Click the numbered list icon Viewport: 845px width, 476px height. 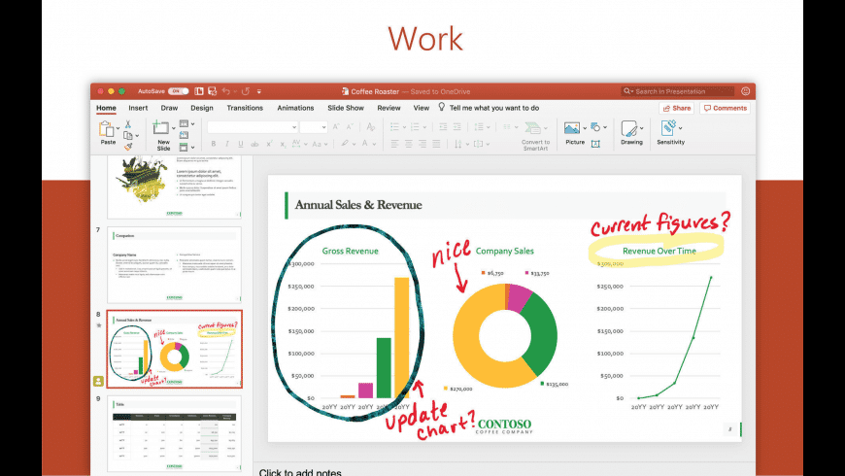(x=415, y=127)
